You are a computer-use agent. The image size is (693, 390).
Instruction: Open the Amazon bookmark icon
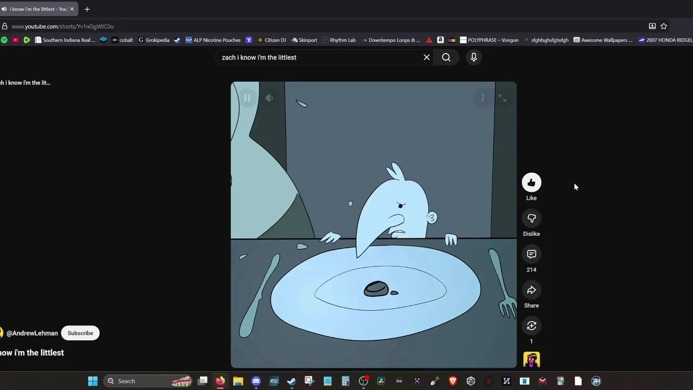click(441, 40)
